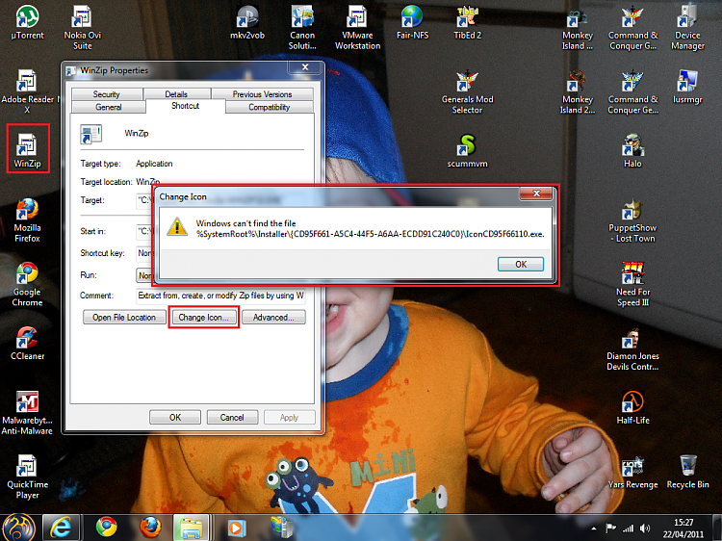Select Malwarebytes Anti-Malware desktop icon
Viewport: 722px width, 541px height.
click(27, 413)
